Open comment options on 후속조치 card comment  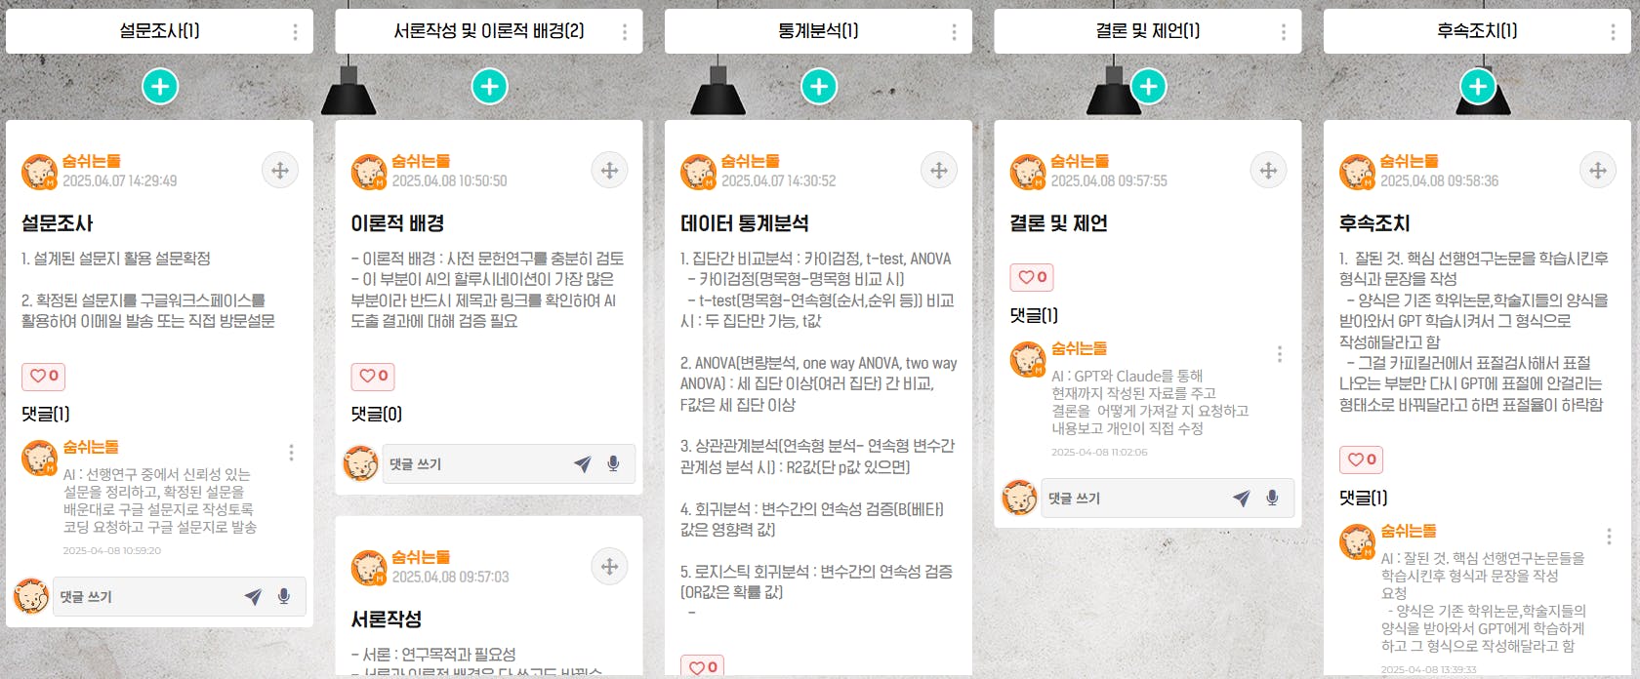1609,537
